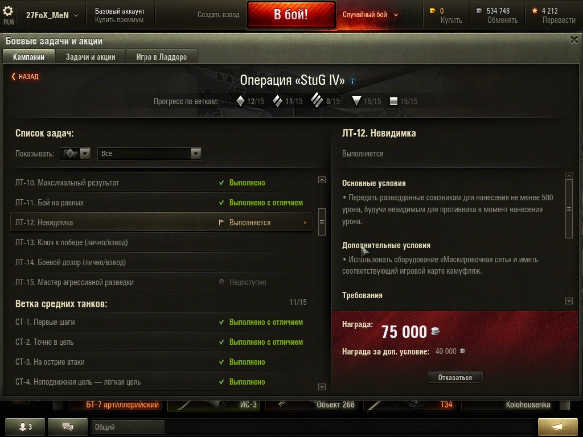Image resolution: width=583 pixels, height=437 pixels.
Task: Click info icon beside Операция «StuG IV»
Action: point(352,81)
